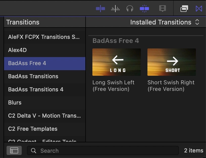
Task: Select Blurs category
Action: click(45, 102)
